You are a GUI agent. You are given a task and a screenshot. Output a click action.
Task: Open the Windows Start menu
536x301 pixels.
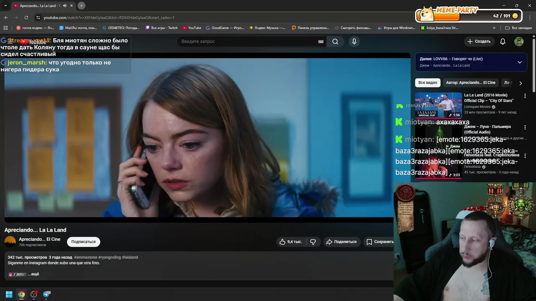(9, 294)
